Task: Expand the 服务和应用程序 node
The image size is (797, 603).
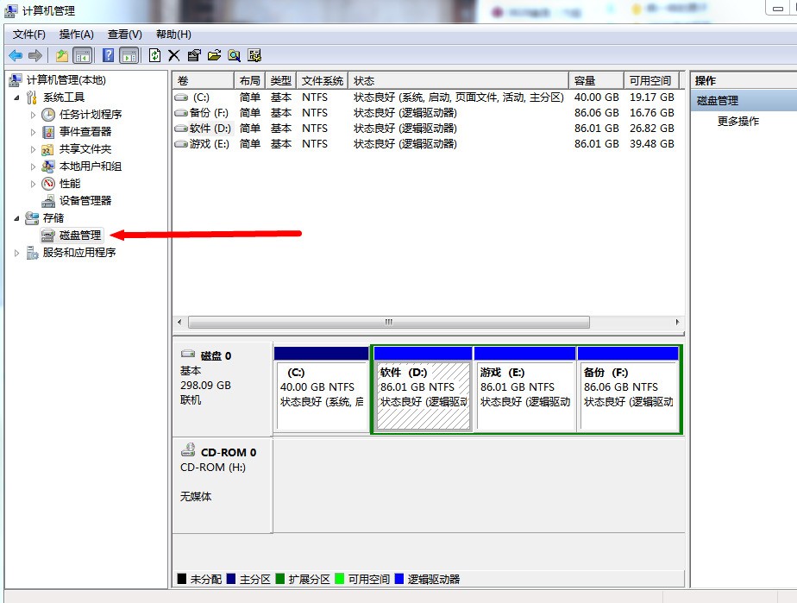Action: point(16,254)
